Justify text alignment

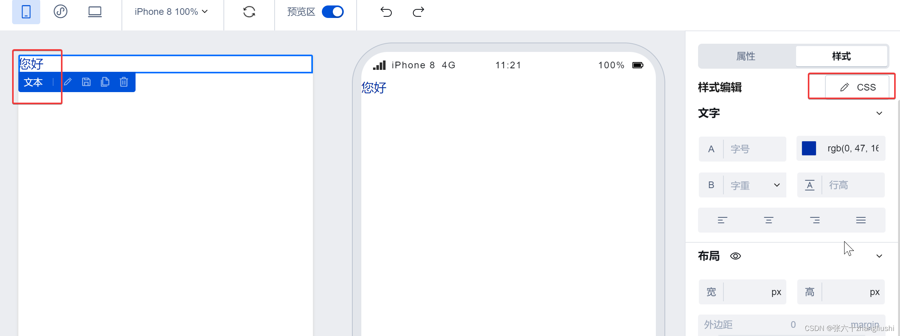(861, 220)
